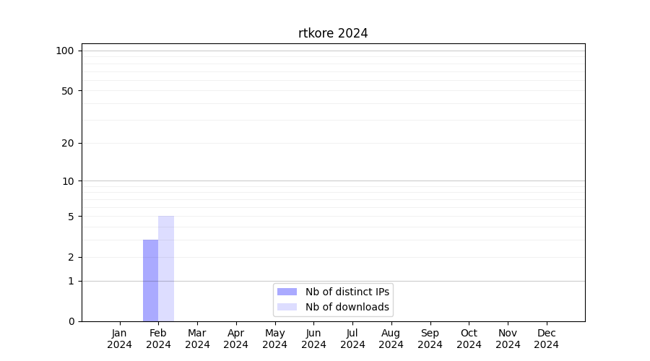Viewport: 650px width, 361px height.
Task: Click the 'Apr 2024' x-axis label
Action: click(x=236, y=339)
